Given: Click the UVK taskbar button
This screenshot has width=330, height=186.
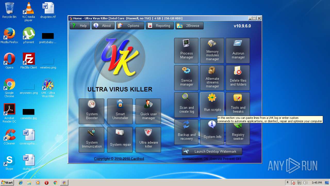Looking at the screenshot, I should click(x=64, y=183).
